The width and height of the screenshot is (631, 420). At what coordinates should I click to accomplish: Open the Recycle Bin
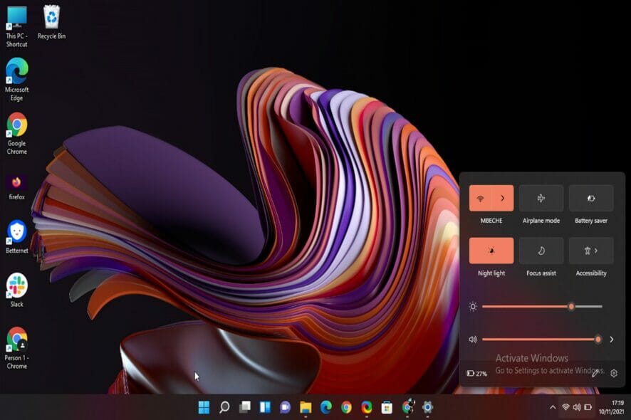point(51,16)
